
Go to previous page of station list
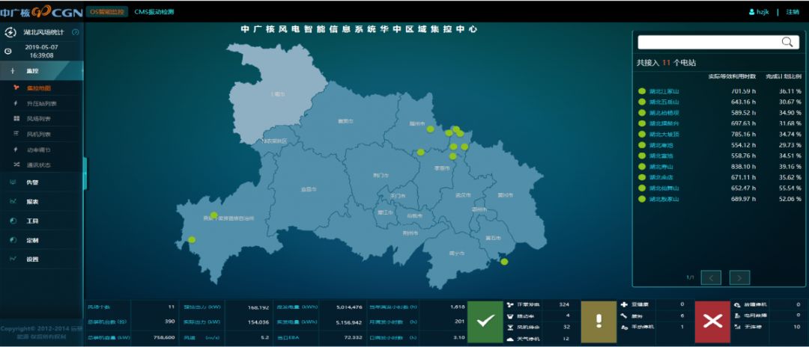point(711,277)
